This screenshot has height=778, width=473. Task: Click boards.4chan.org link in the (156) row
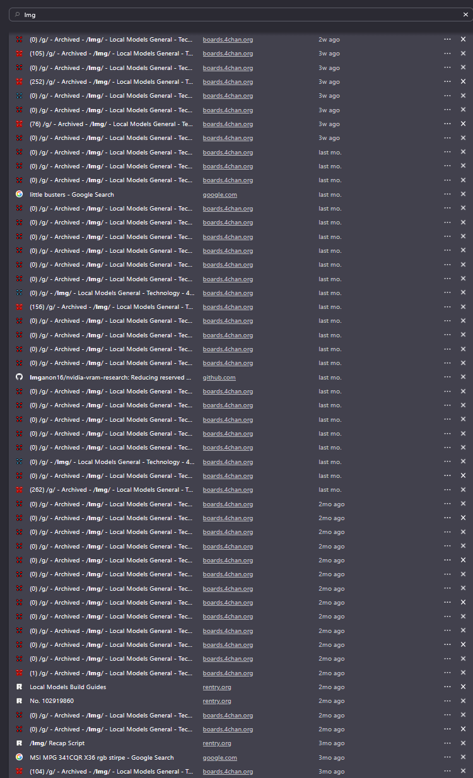pyautogui.click(x=228, y=307)
